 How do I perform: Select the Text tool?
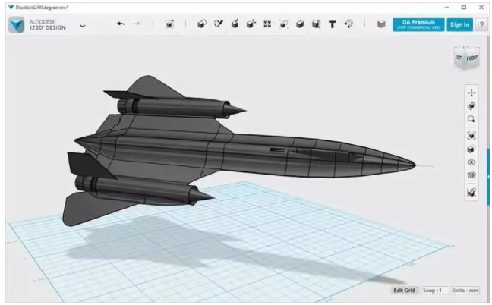333,24
